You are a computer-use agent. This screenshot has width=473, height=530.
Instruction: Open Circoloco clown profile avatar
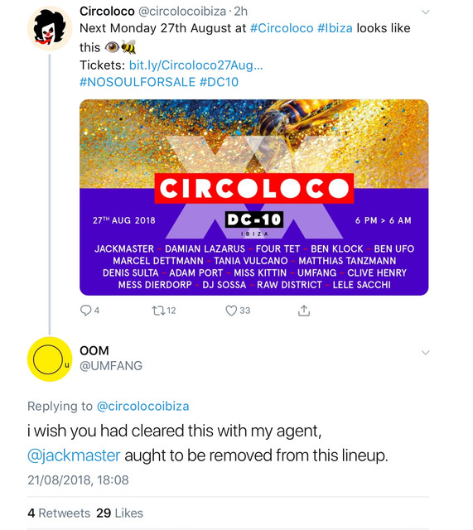pyautogui.click(x=50, y=28)
